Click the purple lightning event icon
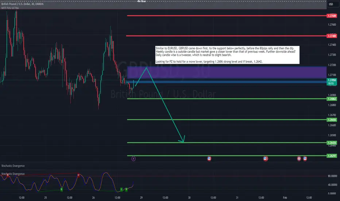Viewport: 340px width, 201px height. coord(134,159)
